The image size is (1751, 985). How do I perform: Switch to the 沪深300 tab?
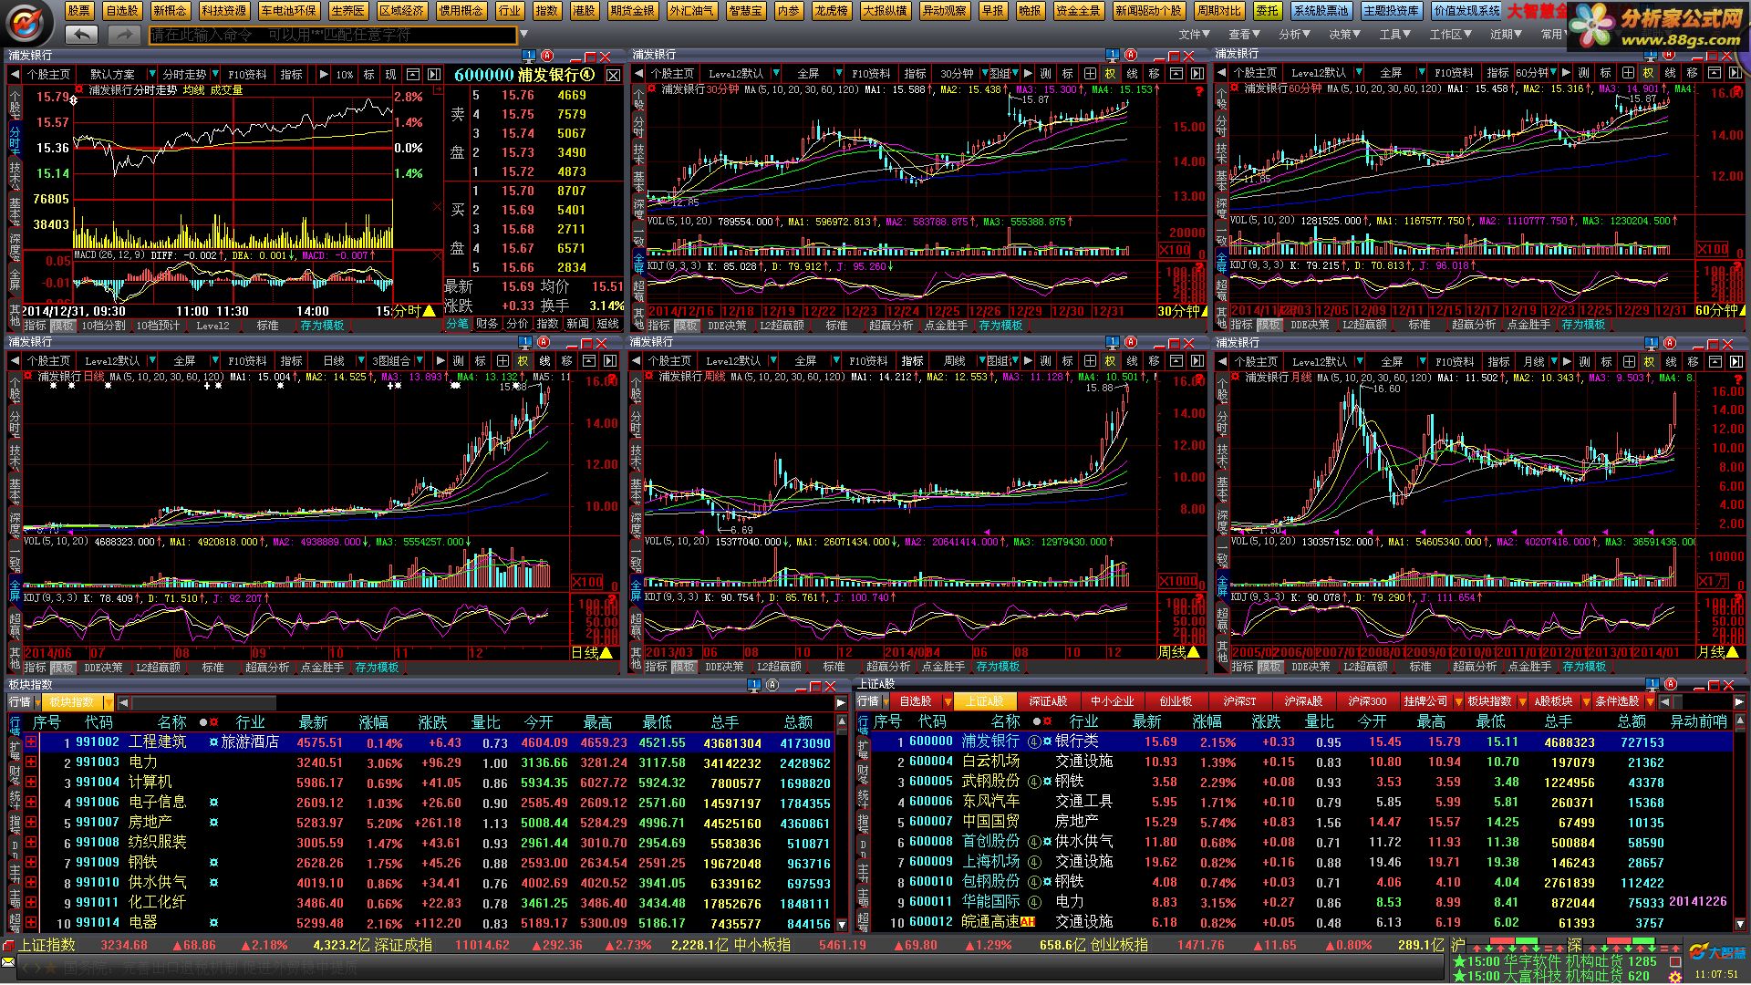click(1367, 701)
